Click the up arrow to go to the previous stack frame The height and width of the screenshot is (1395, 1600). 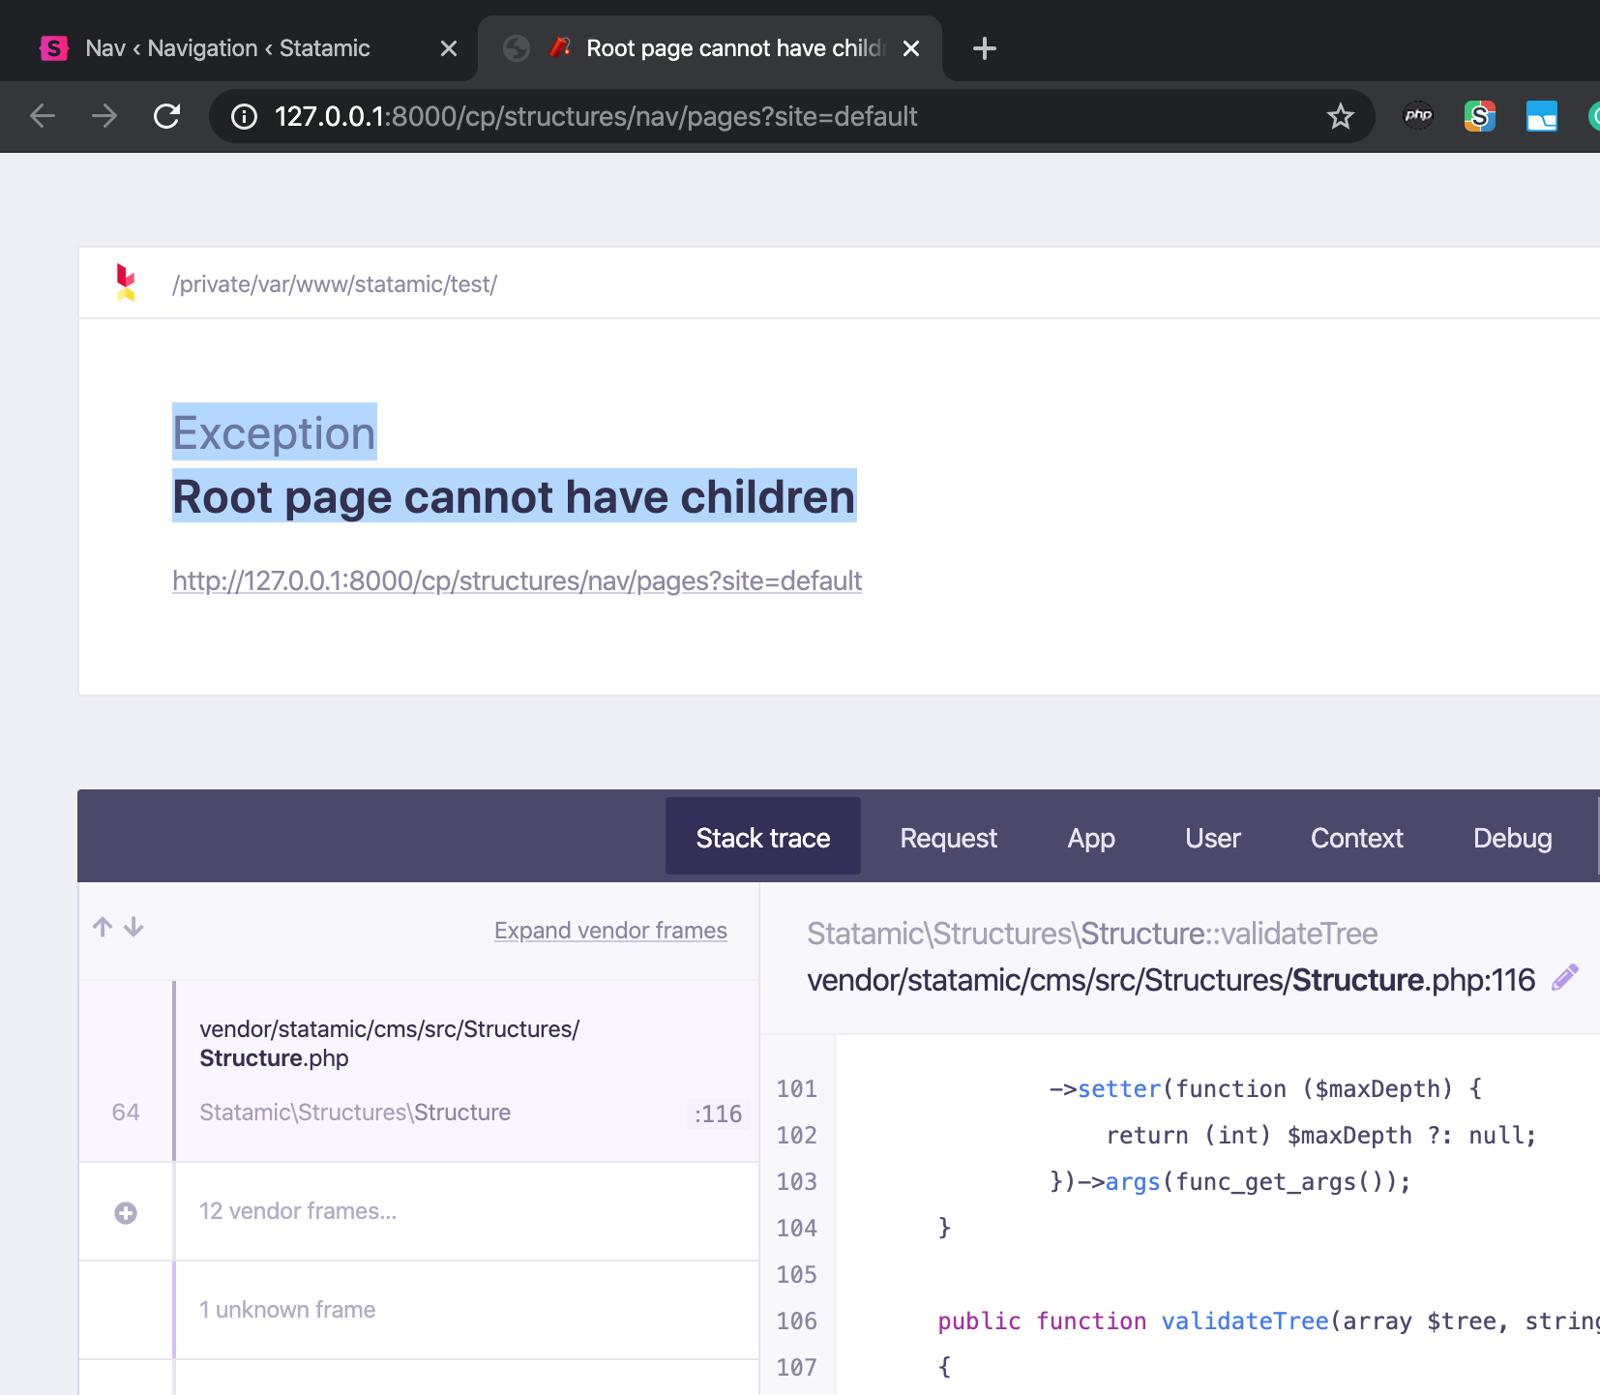(103, 927)
